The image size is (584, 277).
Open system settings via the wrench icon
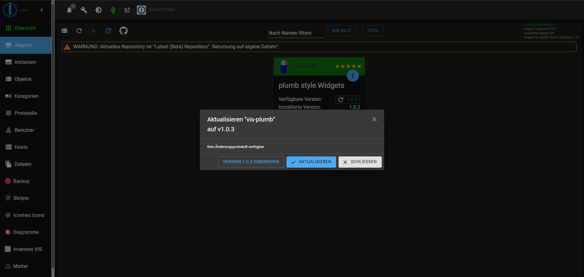(x=84, y=10)
